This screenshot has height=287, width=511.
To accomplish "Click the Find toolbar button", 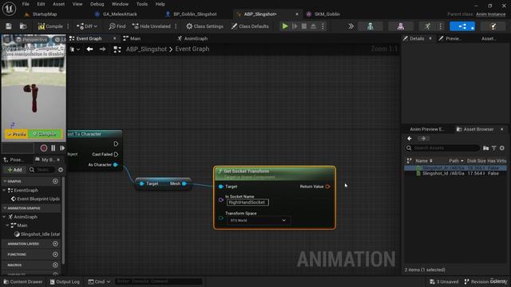I will [117, 26].
